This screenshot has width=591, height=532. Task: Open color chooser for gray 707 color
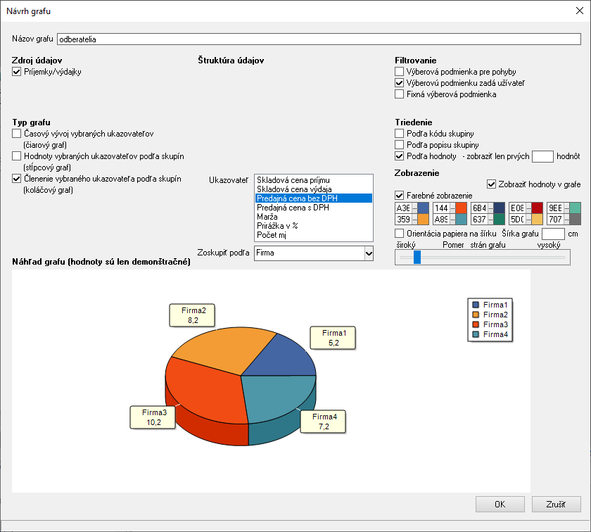[x=566, y=220]
